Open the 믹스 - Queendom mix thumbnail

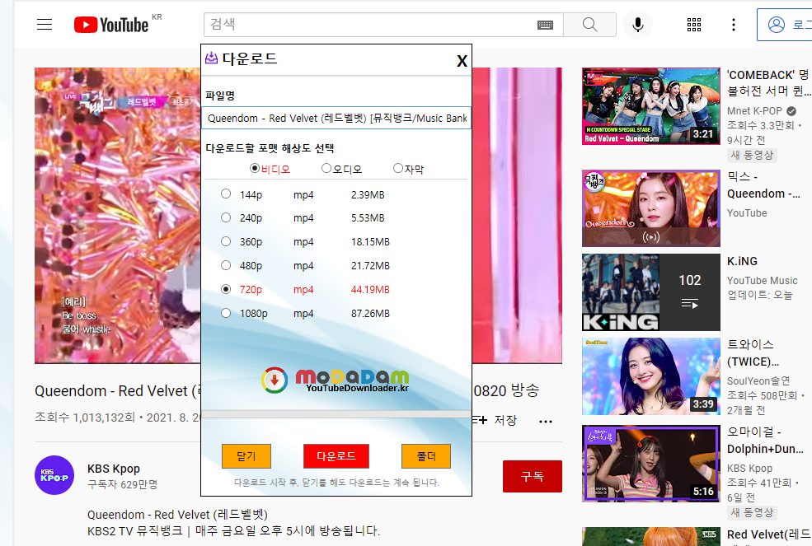tap(651, 208)
